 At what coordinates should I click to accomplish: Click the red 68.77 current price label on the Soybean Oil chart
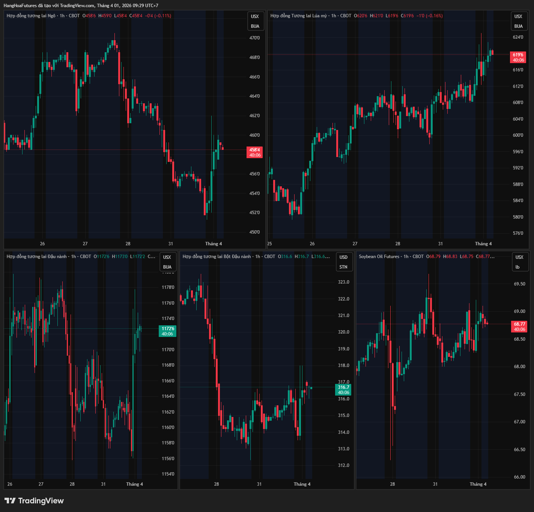(519, 326)
